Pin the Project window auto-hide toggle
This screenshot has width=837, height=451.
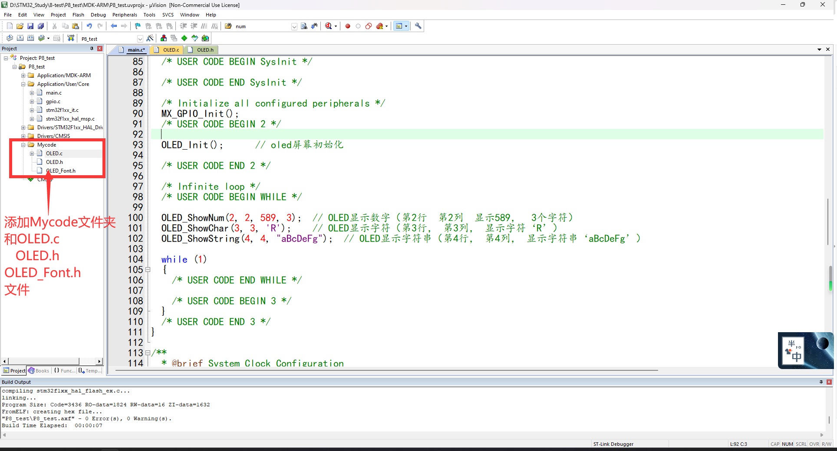tap(92, 48)
